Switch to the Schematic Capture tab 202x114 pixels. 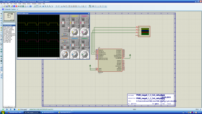[10, 9]
